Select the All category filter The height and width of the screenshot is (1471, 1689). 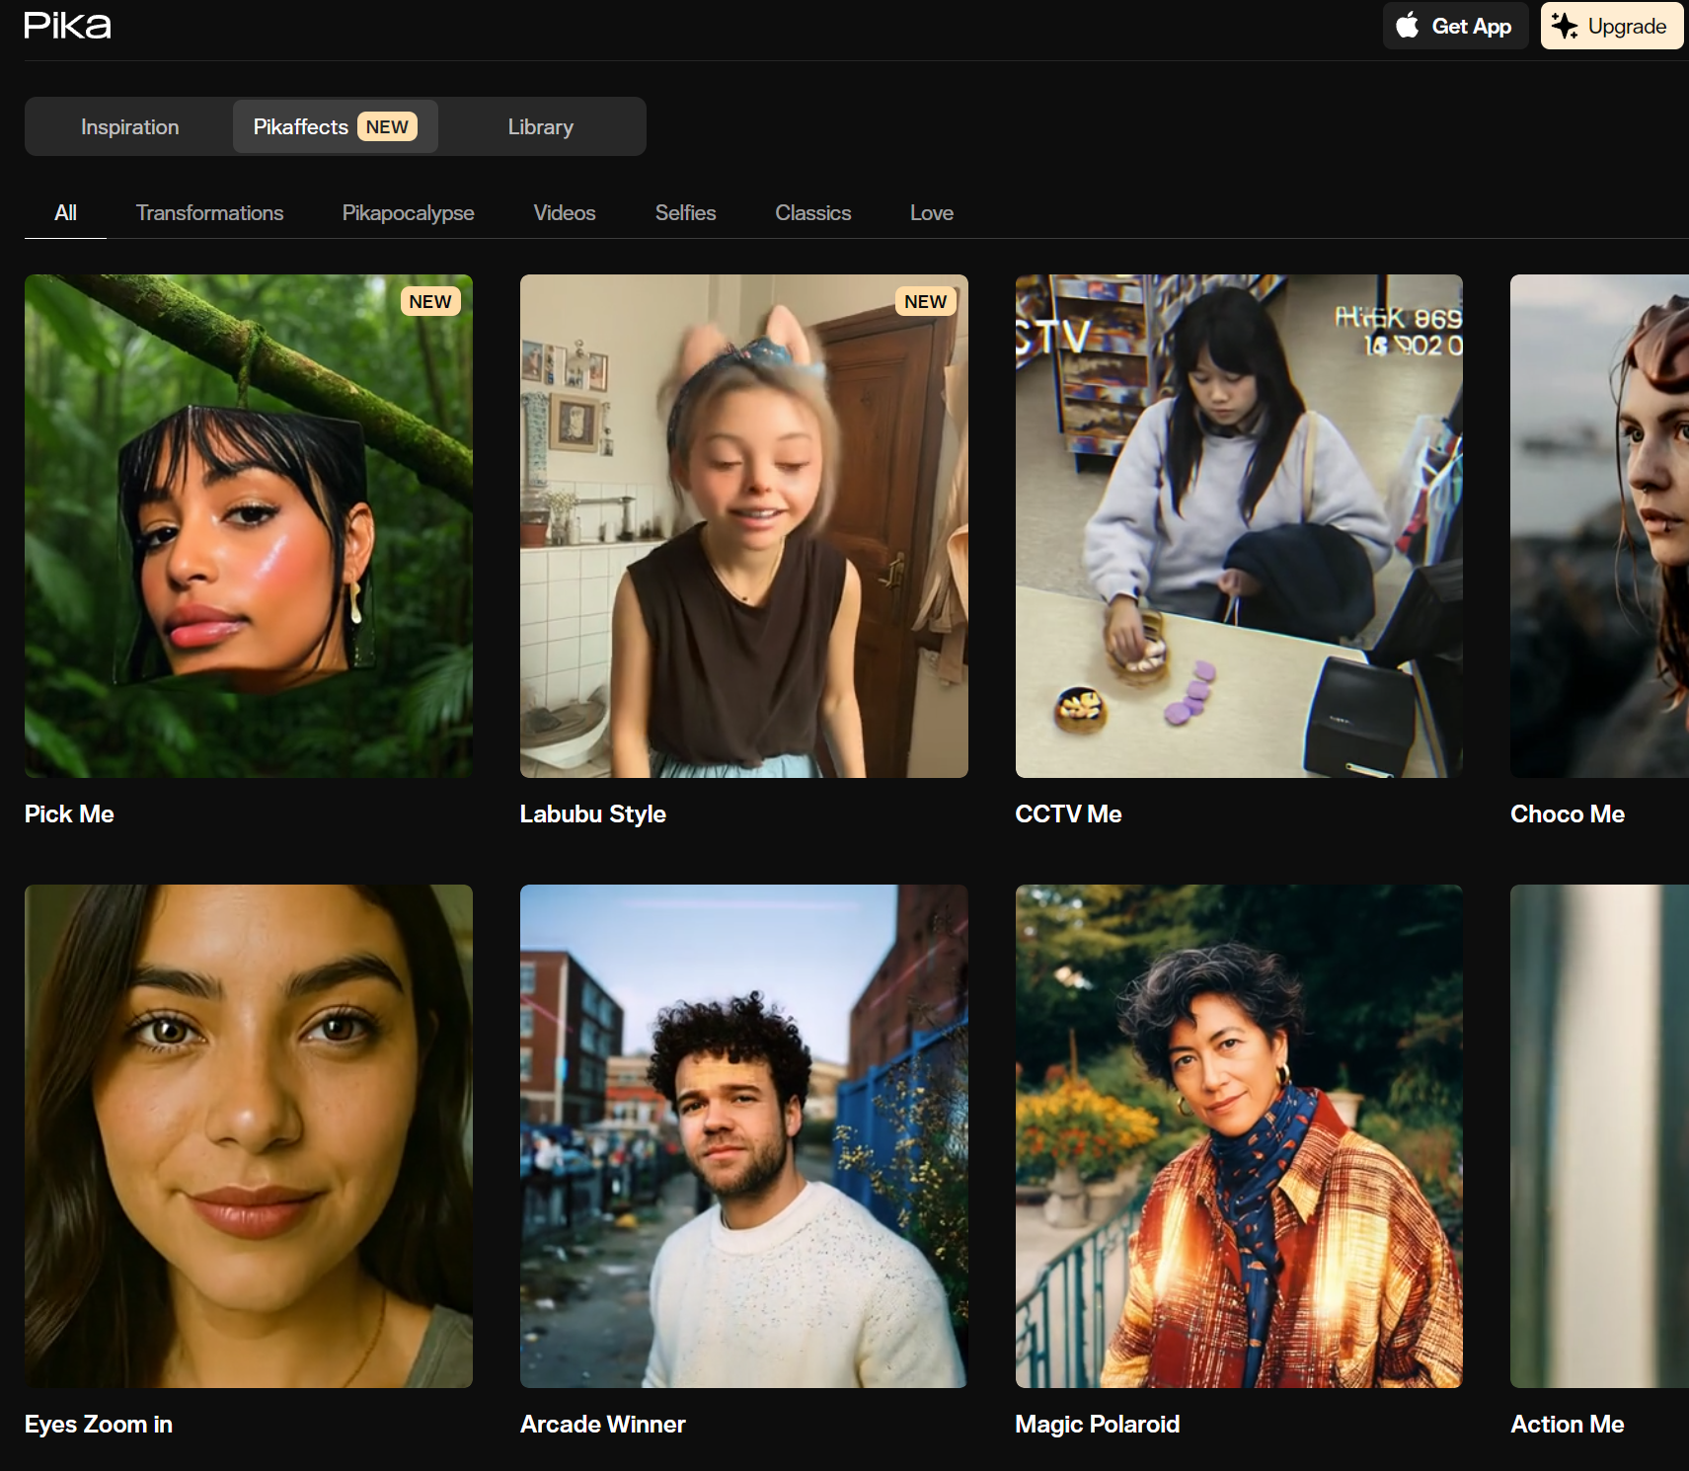pyautogui.click(x=65, y=212)
